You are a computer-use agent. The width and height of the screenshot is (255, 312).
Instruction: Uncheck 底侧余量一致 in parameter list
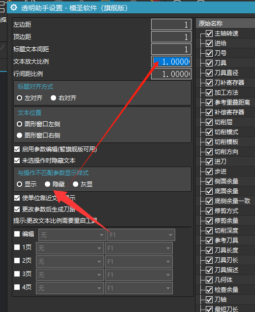[x=209, y=201]
